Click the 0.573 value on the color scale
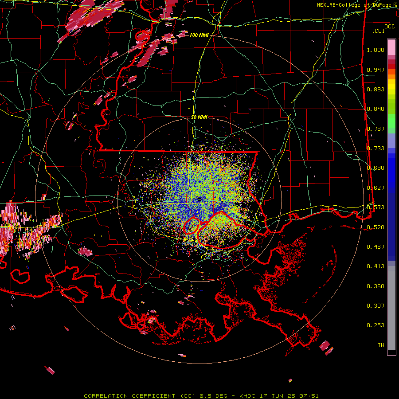 click(x=376, y=207)
